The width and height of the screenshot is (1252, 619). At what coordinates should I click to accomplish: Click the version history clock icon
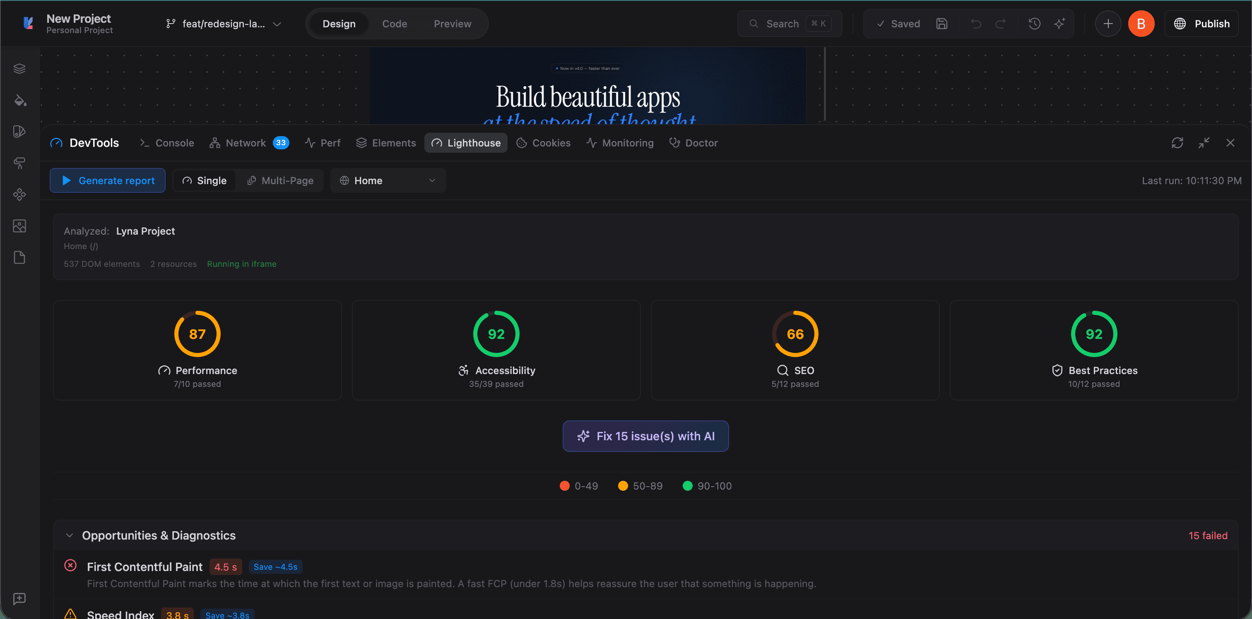(x=1034, y=24)
